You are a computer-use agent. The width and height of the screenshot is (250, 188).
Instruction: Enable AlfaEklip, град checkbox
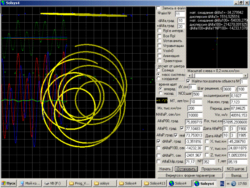pos(159,162)
